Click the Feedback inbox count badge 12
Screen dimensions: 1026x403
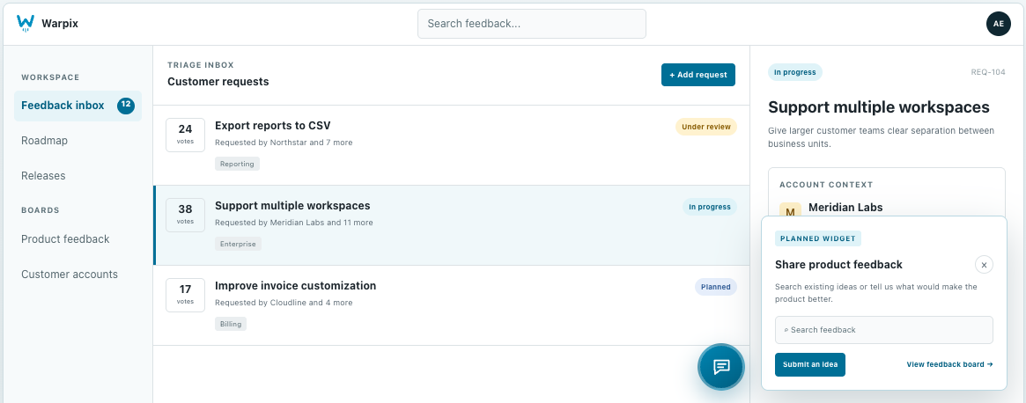(126, 106)
